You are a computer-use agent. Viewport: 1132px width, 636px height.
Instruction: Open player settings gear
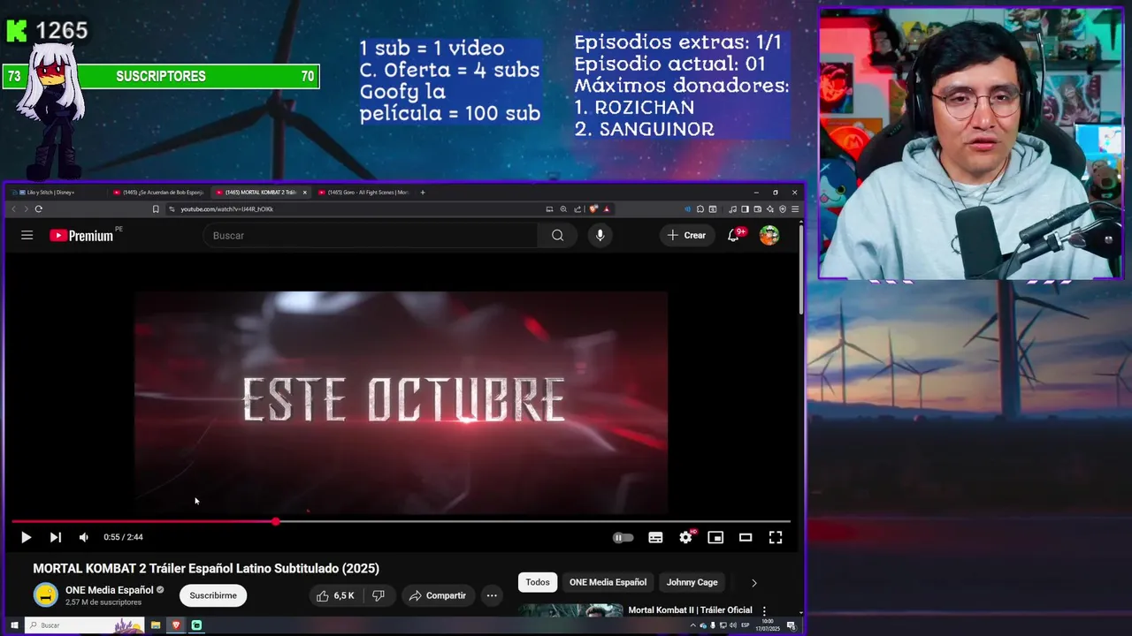point(685,537)
